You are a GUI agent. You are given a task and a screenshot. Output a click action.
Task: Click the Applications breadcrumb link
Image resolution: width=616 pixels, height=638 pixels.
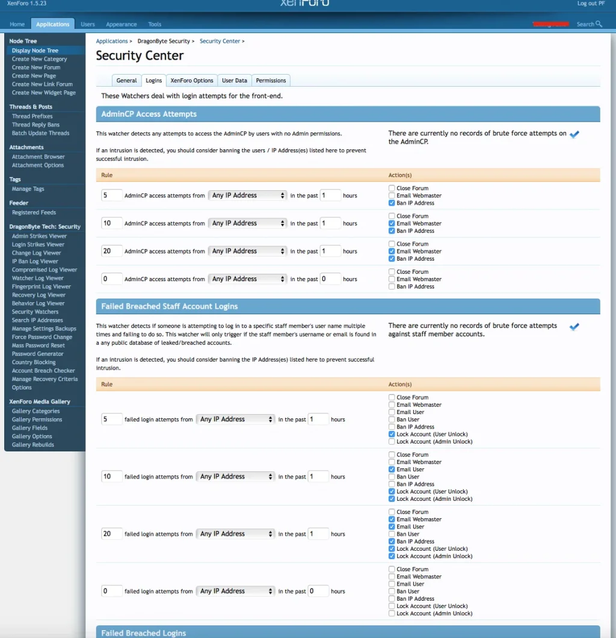coord(112,41)
